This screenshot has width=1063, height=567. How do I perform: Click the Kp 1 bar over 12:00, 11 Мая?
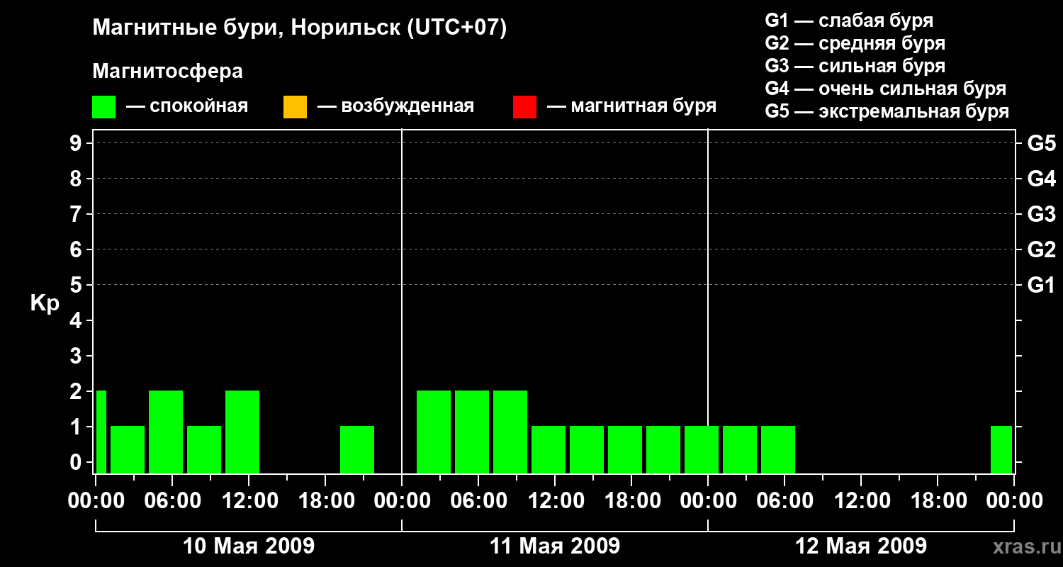click(549, 449)
